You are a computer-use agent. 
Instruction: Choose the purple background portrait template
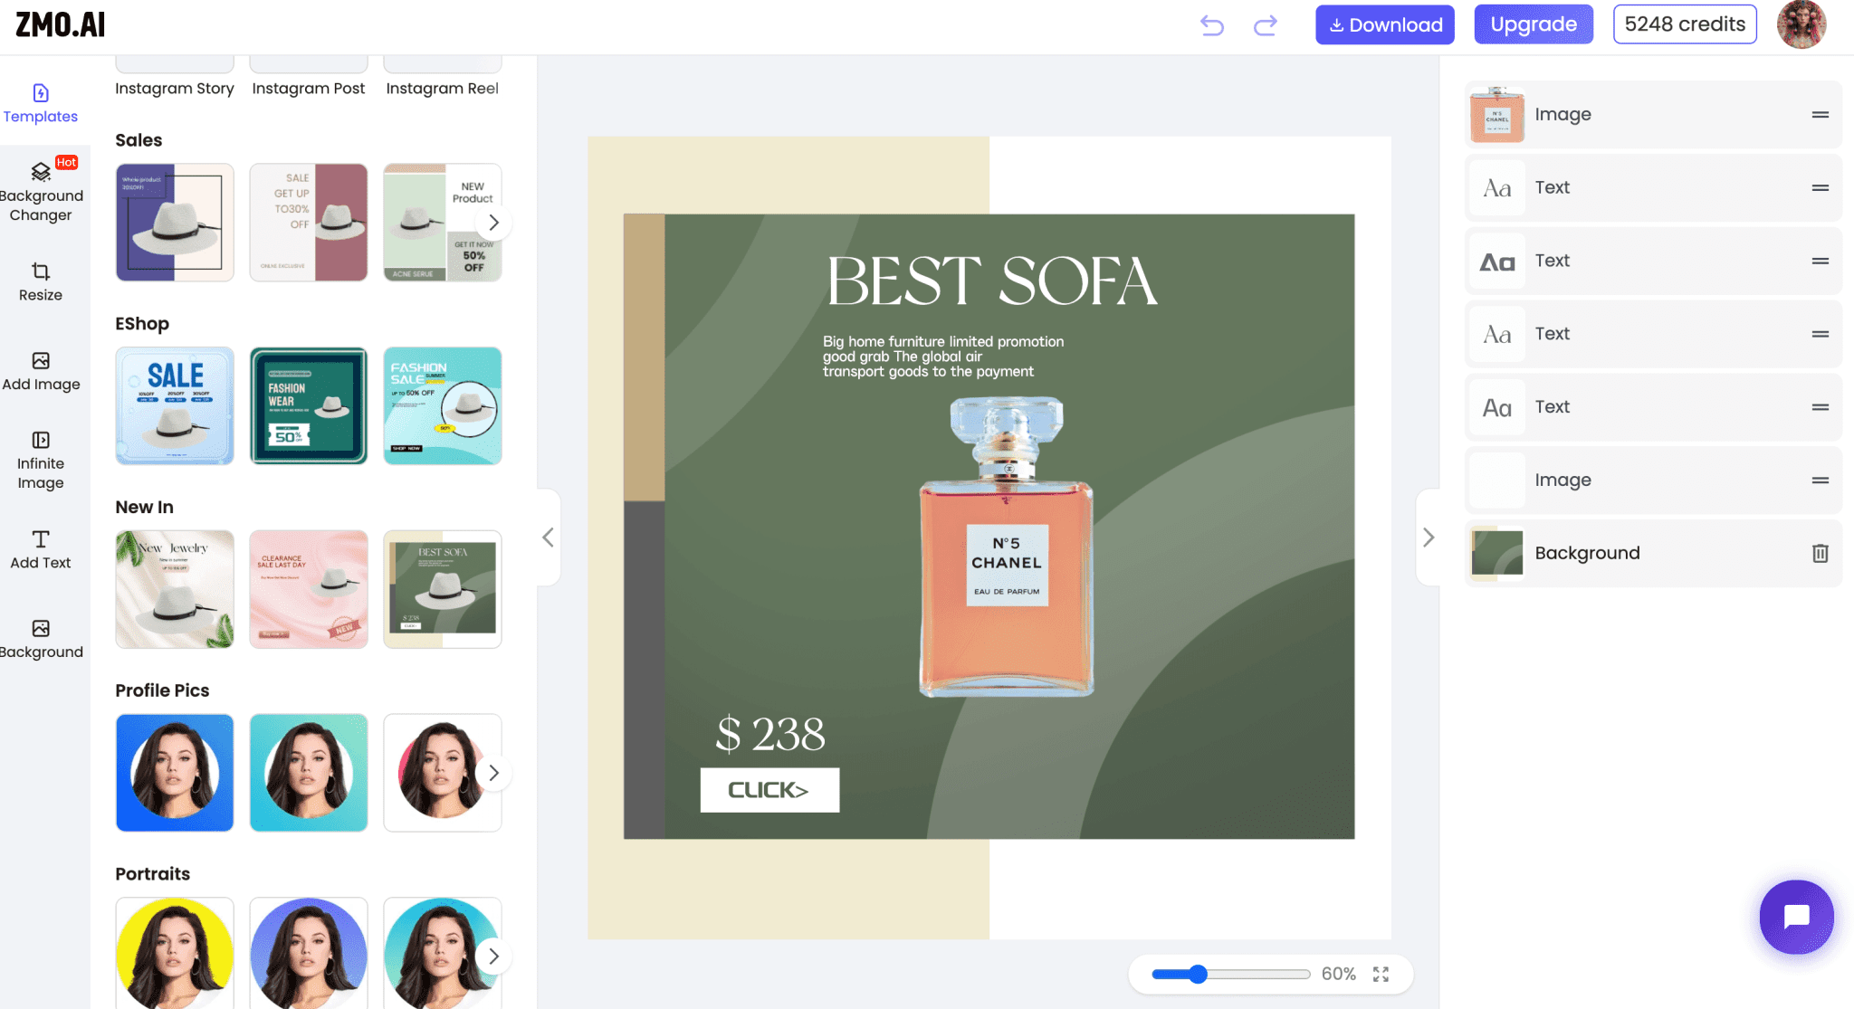[x=309, y=953]
